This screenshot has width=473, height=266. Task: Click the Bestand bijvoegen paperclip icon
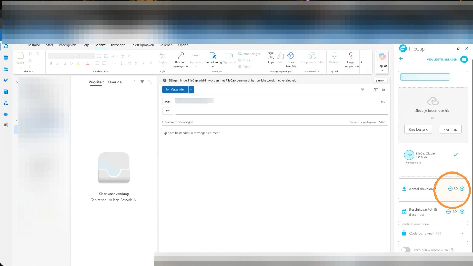180,56
